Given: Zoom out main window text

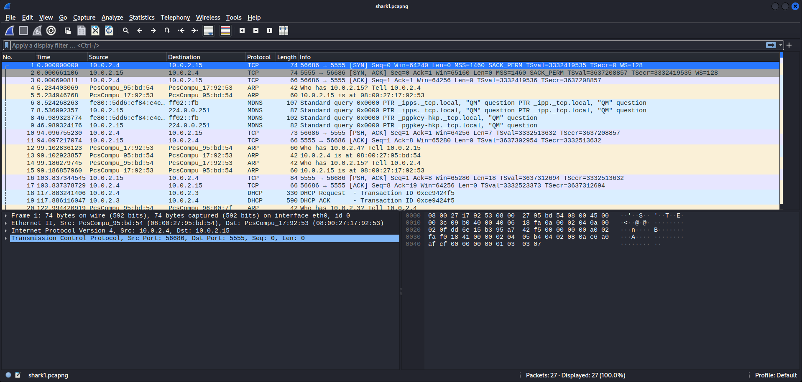Looking at the screenshot, I should 256,30.
